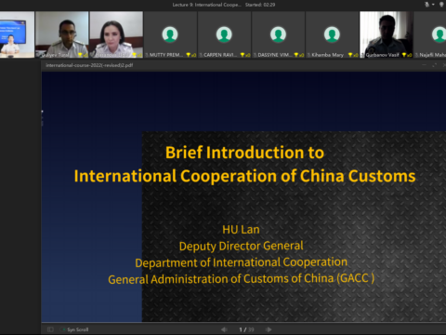Click the Started 02:29 timer text

click(260, 5)
